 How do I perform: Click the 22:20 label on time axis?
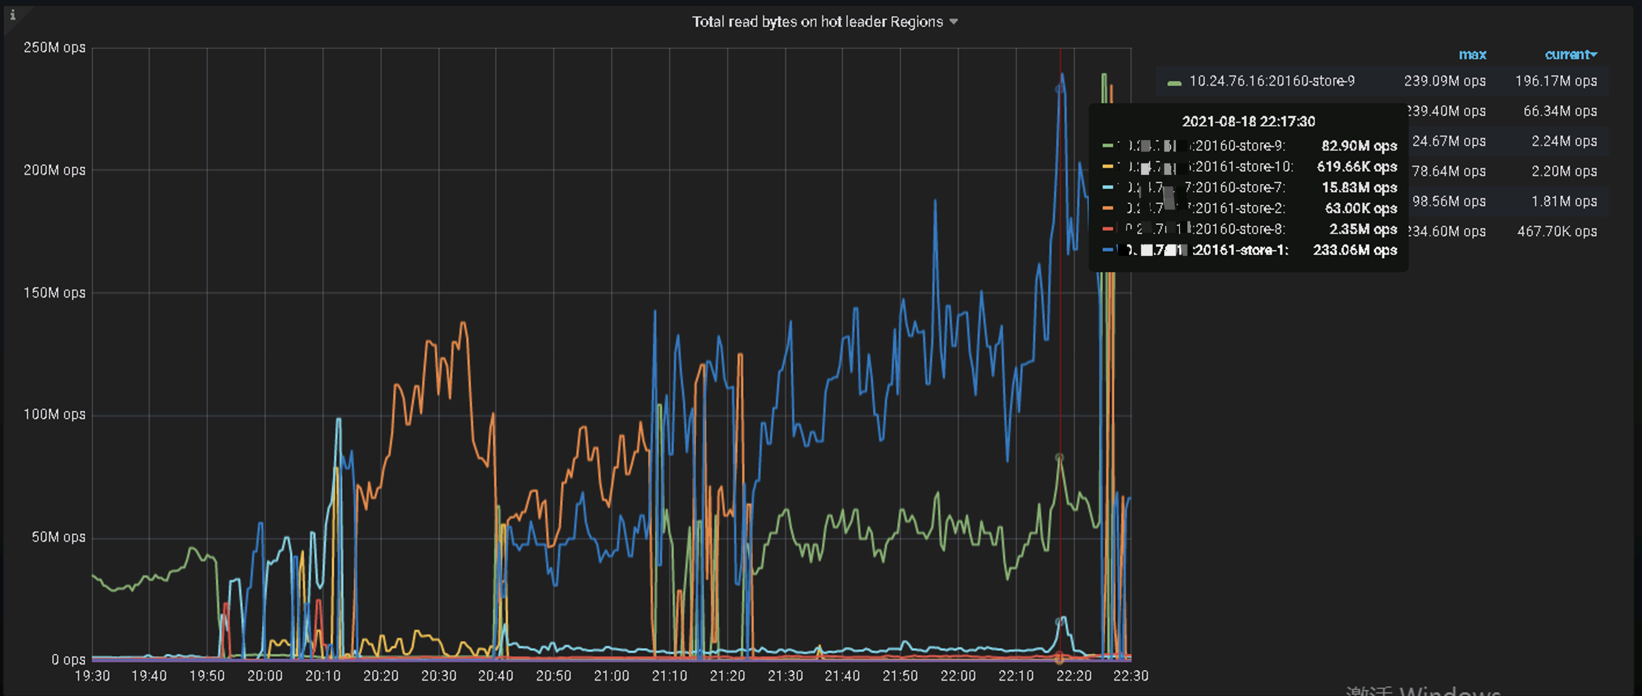[1073, 676]
